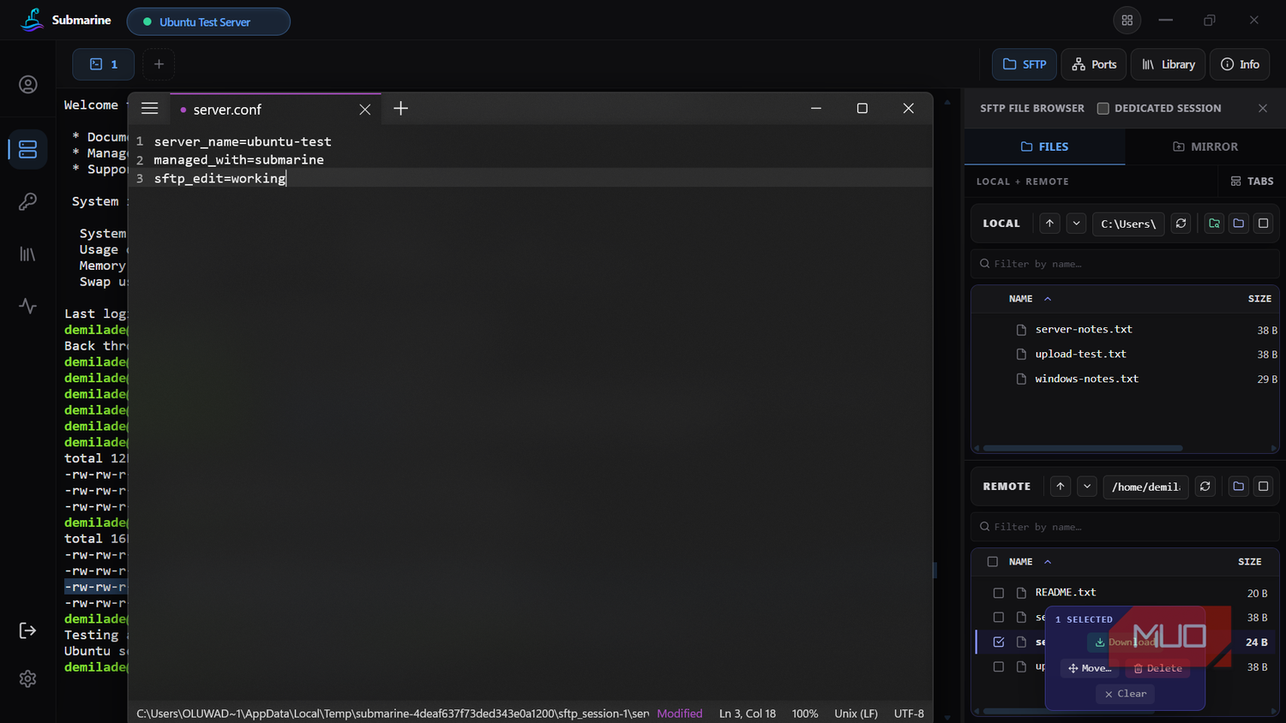
Task: Open the Ports panel
Action: [1094, 64]
